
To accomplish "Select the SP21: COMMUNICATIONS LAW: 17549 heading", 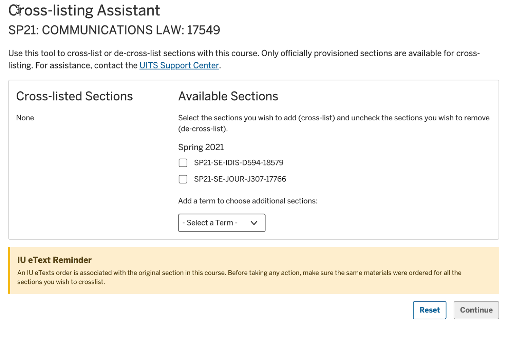I will tap(114, 30).
